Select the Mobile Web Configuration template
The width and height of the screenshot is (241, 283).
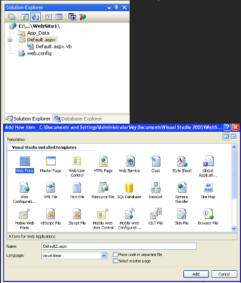[129, 219]
